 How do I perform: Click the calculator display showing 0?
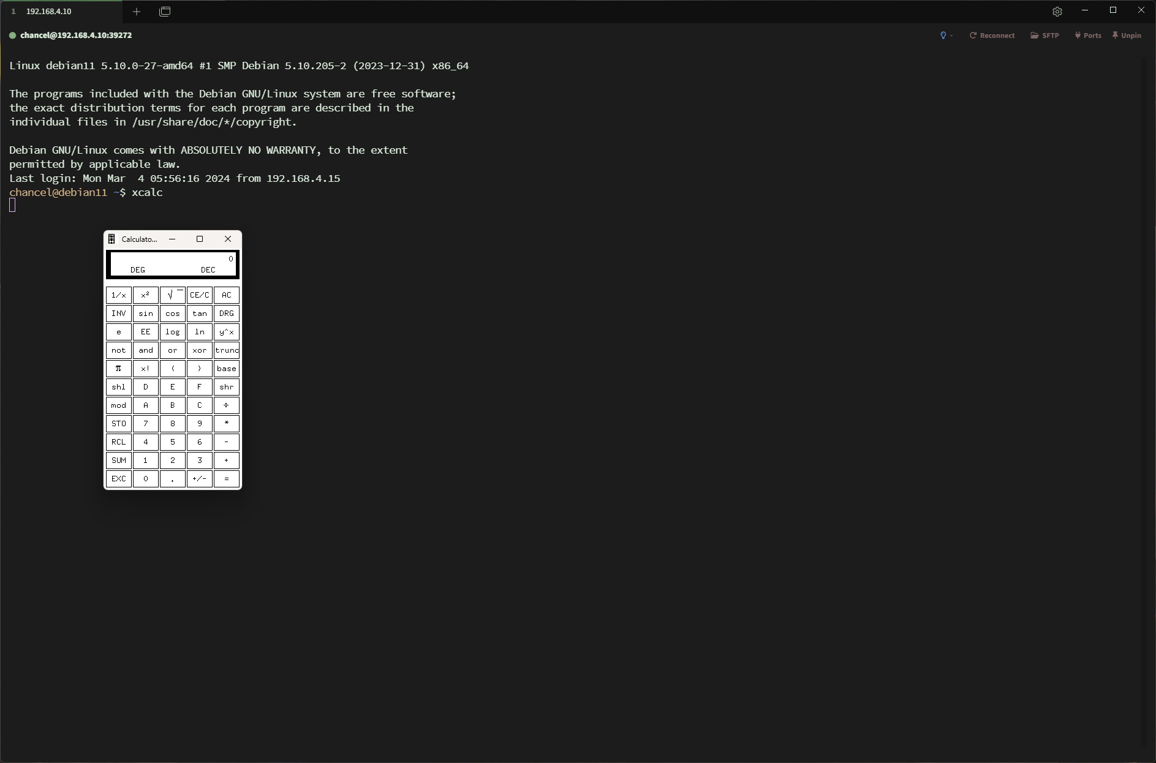[x=173, y=264]
